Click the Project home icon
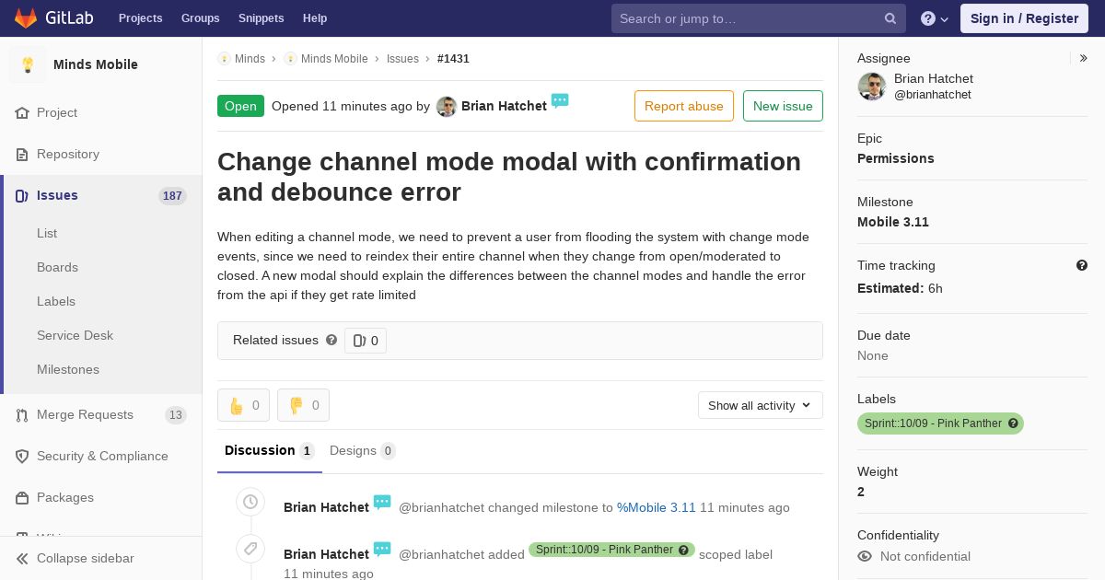Image resolution: width=1105 pixels, height=580 pixels. click(22, 113)
